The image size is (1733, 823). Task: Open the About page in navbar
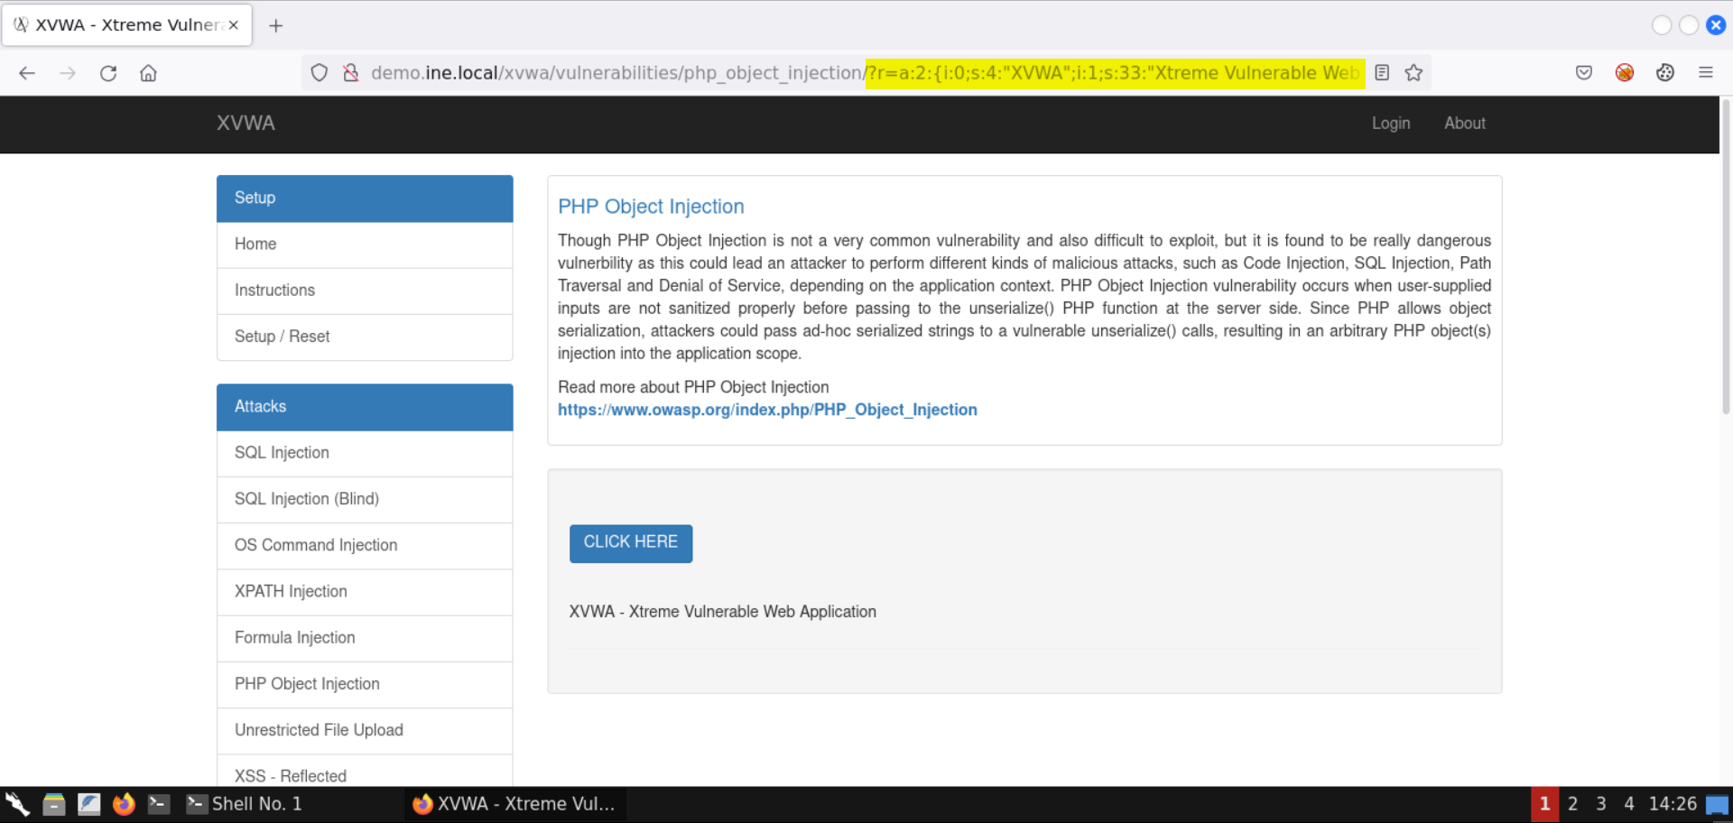click(x=1464, y=124)
